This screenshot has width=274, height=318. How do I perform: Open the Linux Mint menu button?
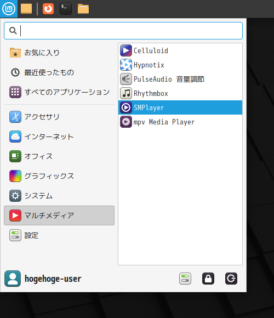[9, 9]
